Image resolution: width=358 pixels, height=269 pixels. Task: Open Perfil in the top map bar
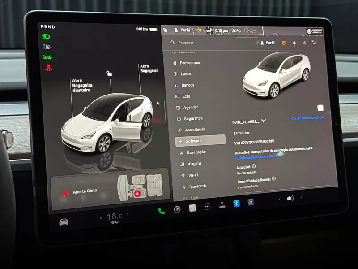[182, 30]
